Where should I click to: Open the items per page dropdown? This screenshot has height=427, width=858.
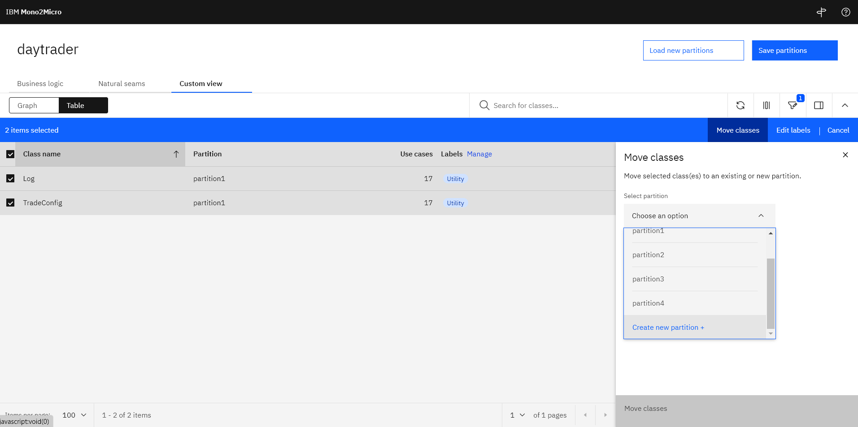(x=74, y=415)
